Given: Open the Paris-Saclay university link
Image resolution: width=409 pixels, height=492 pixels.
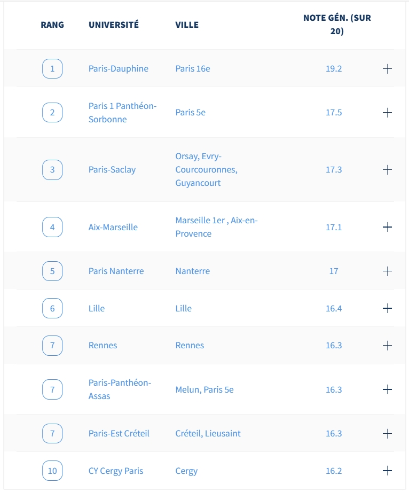Looking at the screenshot, I should 112,170.
